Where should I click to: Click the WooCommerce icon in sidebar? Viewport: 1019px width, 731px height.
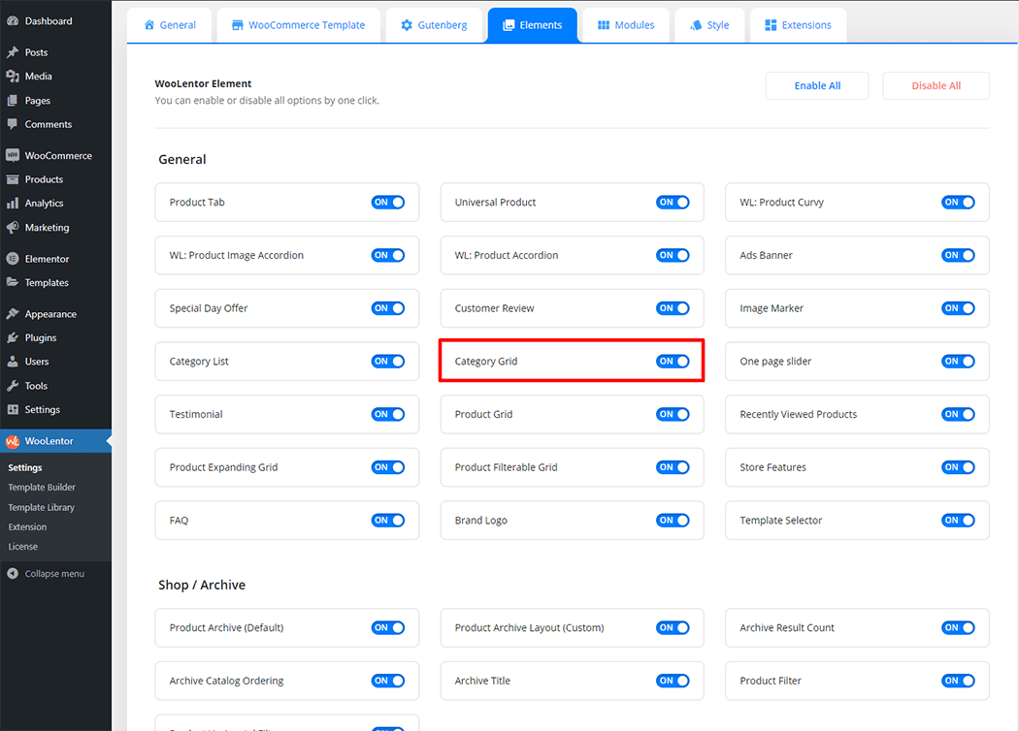click(x=13, y=155)
